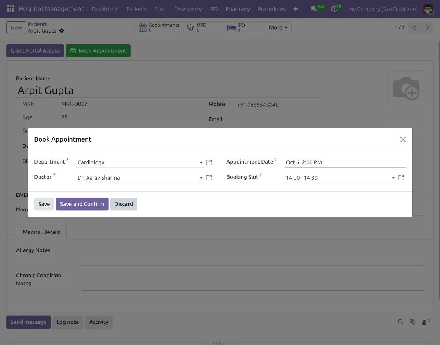Open the plus icon in the navbar
Screen dimensions: 440x345
[296, 9]
